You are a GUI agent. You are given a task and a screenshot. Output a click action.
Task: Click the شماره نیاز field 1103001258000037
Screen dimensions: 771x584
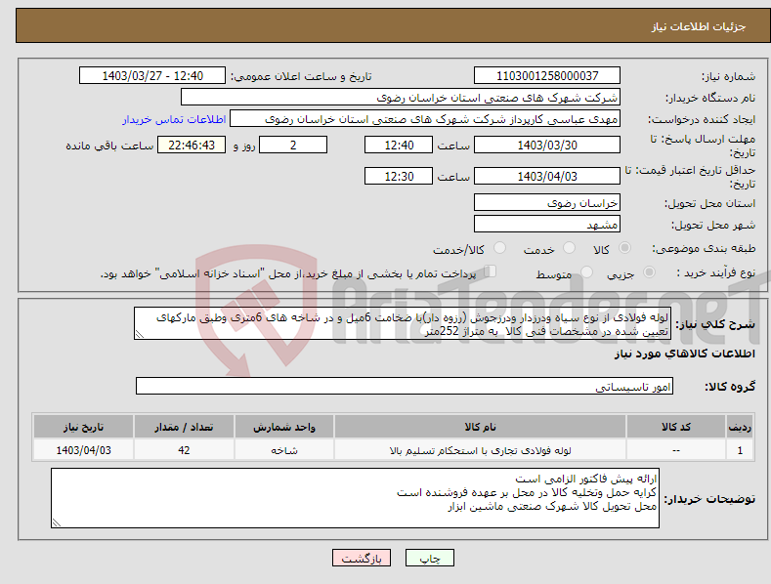[x=547, y=76]
